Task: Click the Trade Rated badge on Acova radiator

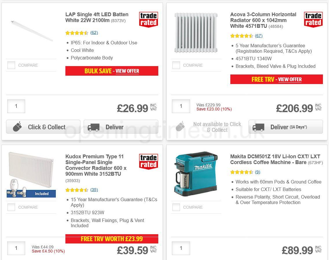Action: click(x=313, y=19)
